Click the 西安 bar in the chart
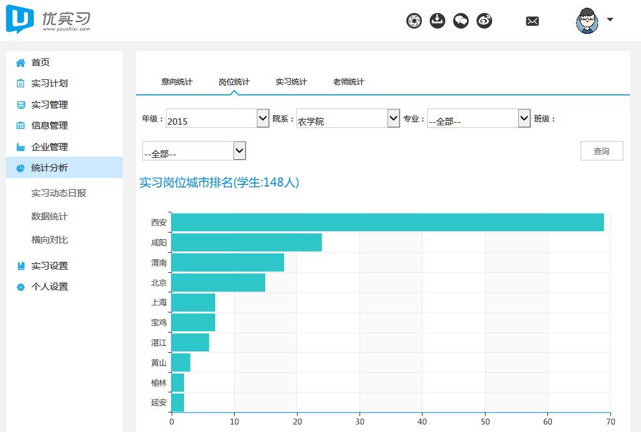Image resolution: width=641 pixels, height=432 pixels. tap(387, 222)
